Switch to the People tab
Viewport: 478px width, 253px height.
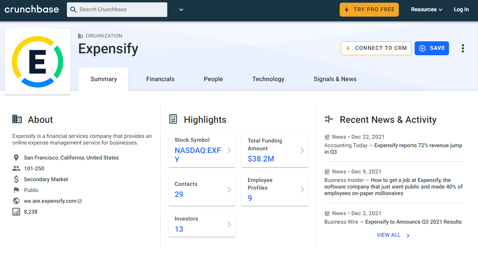213,79
